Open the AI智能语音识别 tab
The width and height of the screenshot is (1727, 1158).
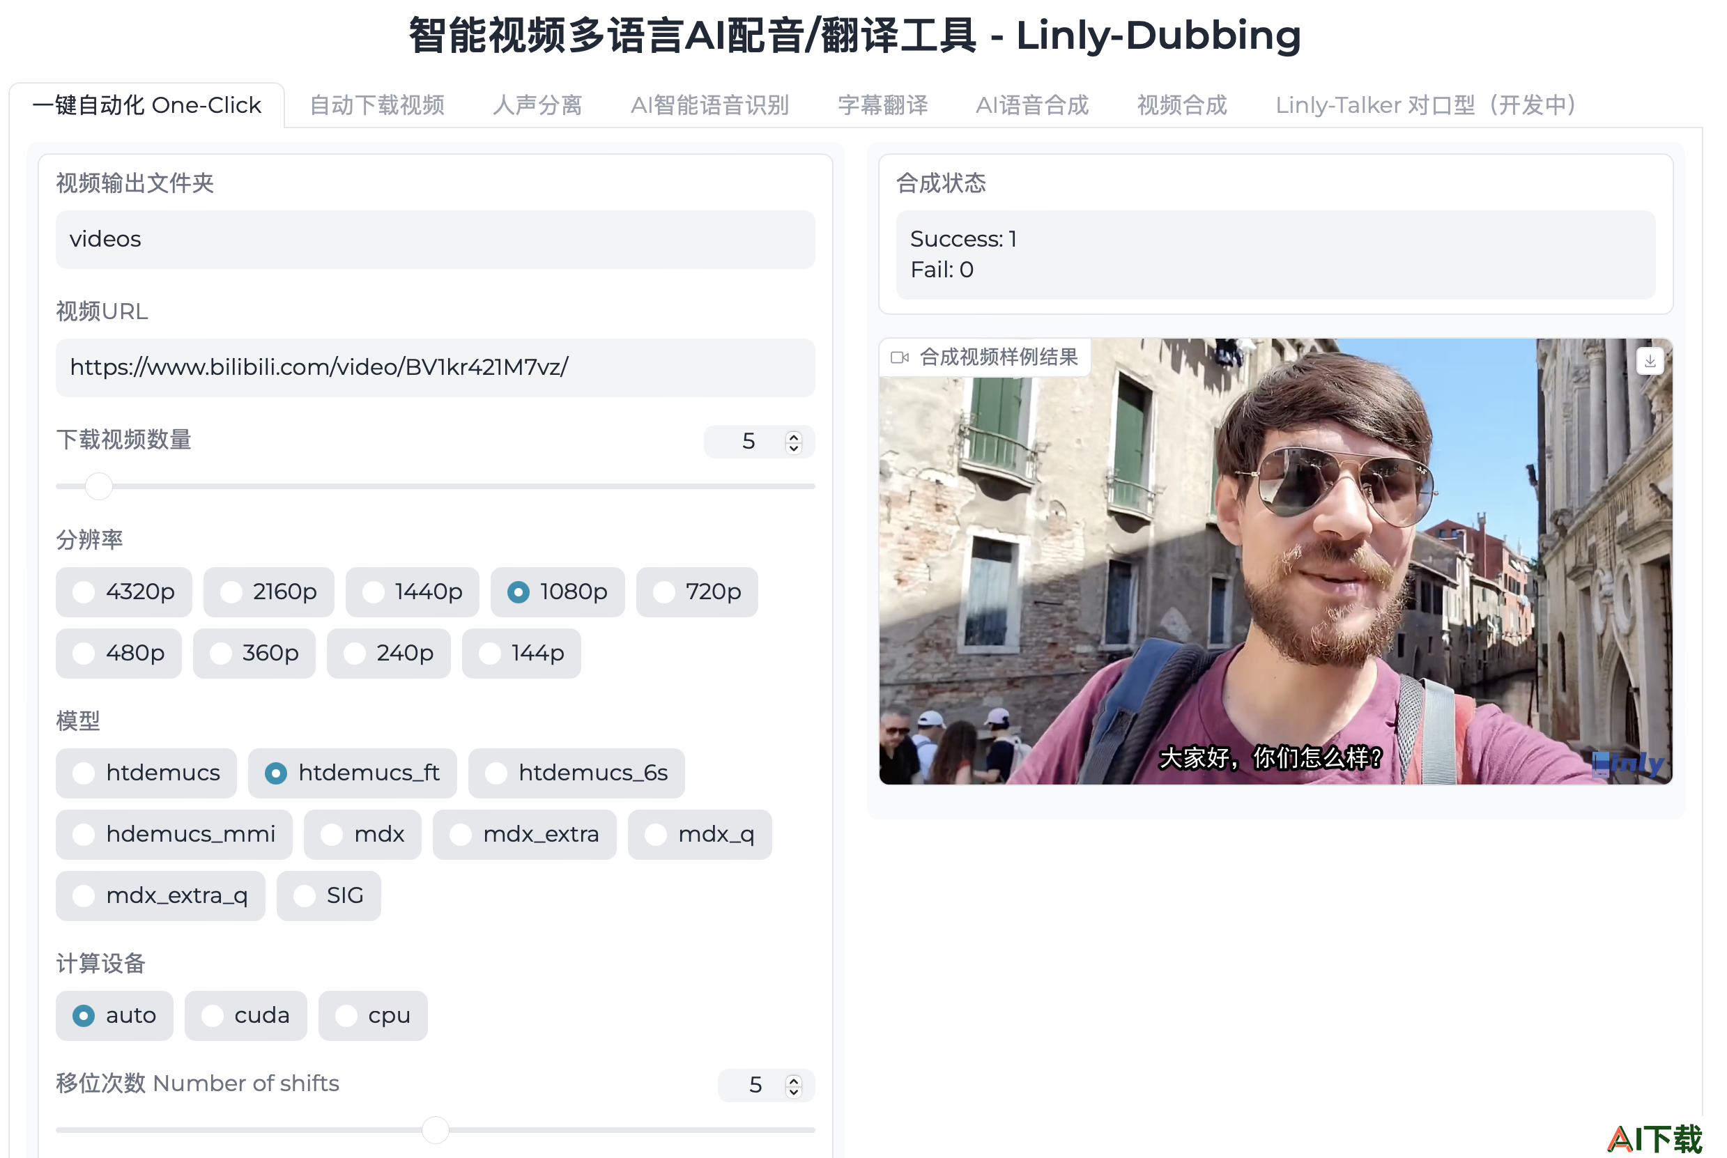tap(710, 105)
